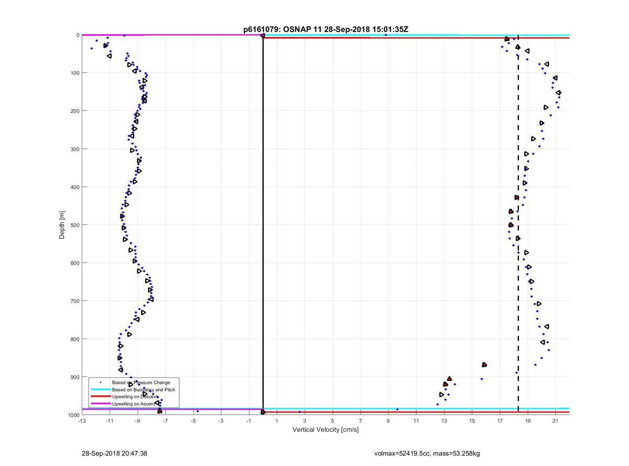Click y-axis tick label 700
The image size is (629, 466).
pyautogui.click(x=74, y=301)
